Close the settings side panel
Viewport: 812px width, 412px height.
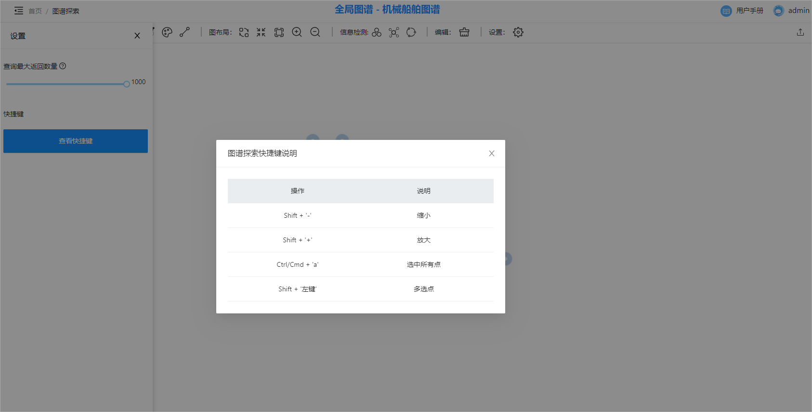pos(137,36)
